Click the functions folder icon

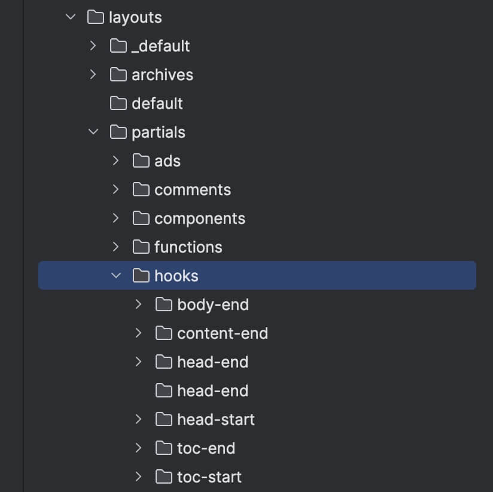(141, 247)
